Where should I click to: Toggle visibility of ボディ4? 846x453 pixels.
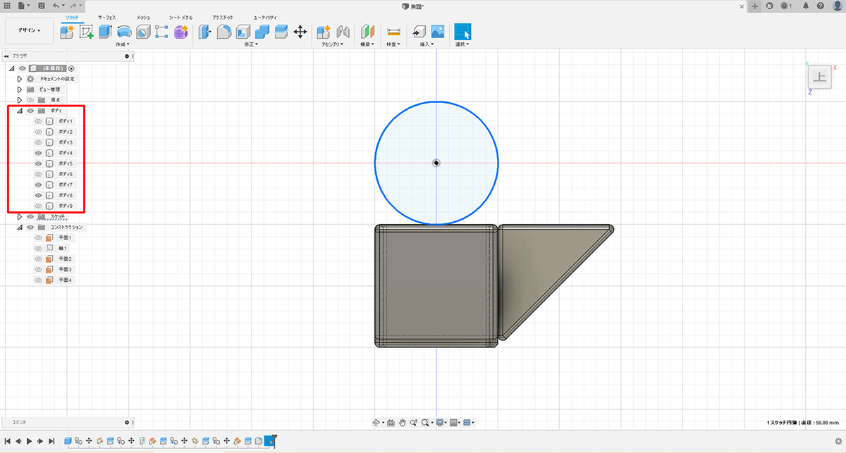coord(39,153)
